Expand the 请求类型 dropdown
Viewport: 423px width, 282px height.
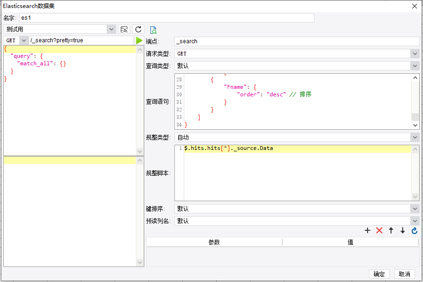click(415, 54)
